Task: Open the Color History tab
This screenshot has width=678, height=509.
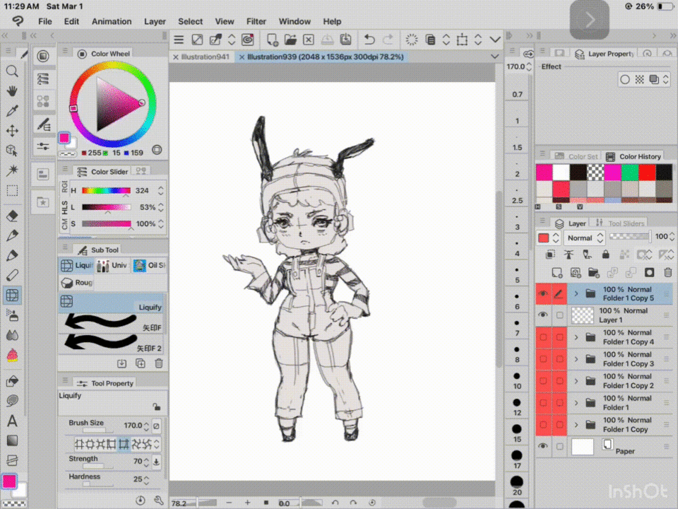Action: point(639,156)
